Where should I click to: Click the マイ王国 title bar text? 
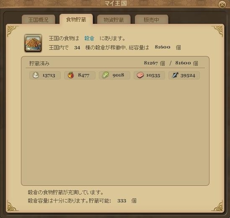click(x=116, y=3)
